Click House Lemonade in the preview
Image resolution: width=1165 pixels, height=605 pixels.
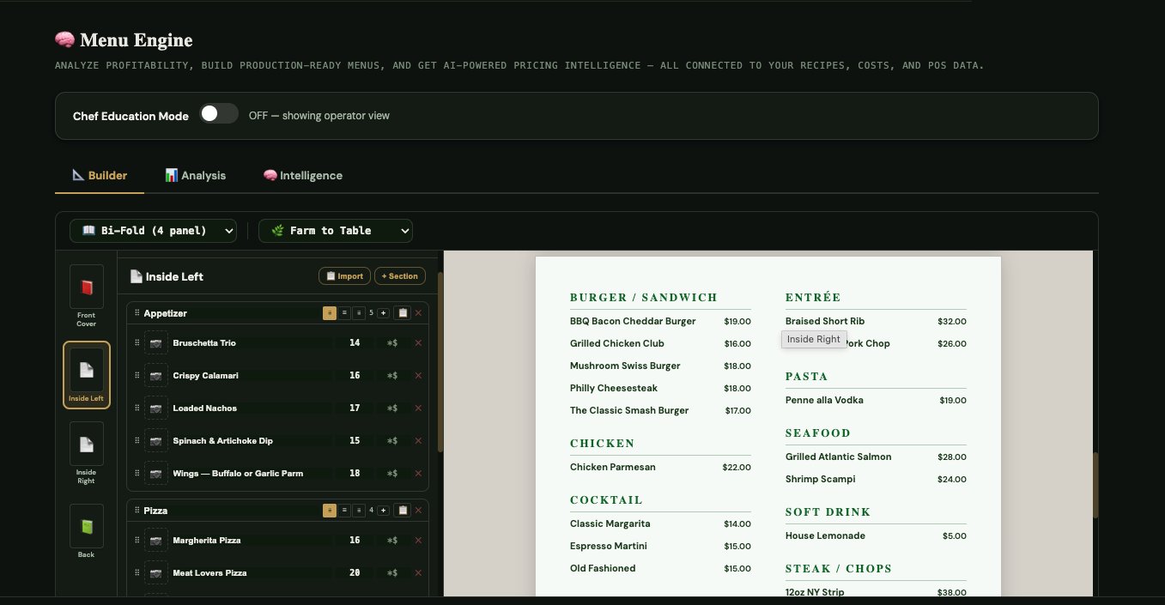point(825,535)
